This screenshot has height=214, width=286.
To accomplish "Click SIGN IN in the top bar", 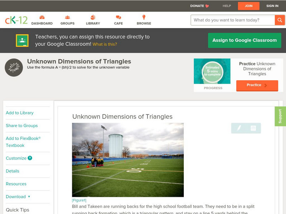I will 272,6.
